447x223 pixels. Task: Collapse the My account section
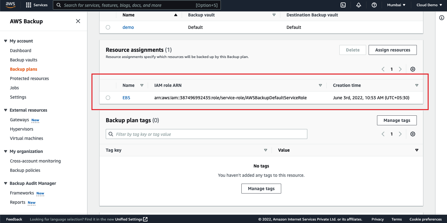(x=6, y=41)
